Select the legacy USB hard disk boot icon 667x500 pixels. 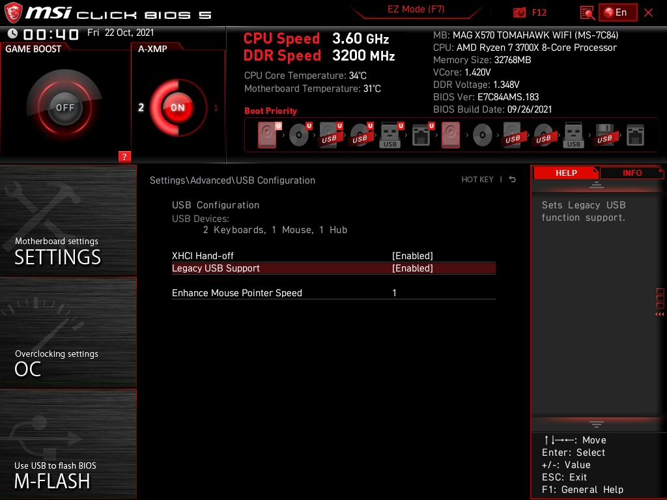click(513, 135)
